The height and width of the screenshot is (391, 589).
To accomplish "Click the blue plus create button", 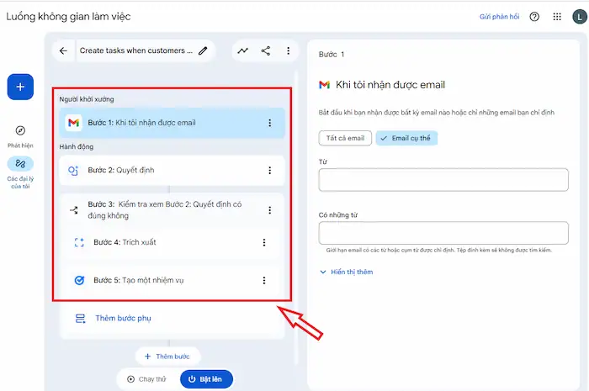I will (20, 87).
